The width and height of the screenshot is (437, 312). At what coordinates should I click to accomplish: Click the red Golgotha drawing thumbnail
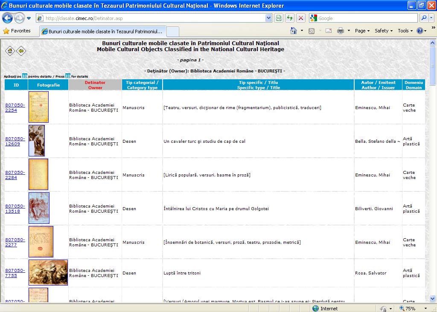point(39,208)
